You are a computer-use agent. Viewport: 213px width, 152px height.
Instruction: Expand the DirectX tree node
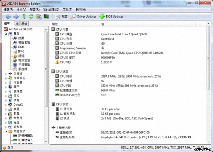click(6, 105)
